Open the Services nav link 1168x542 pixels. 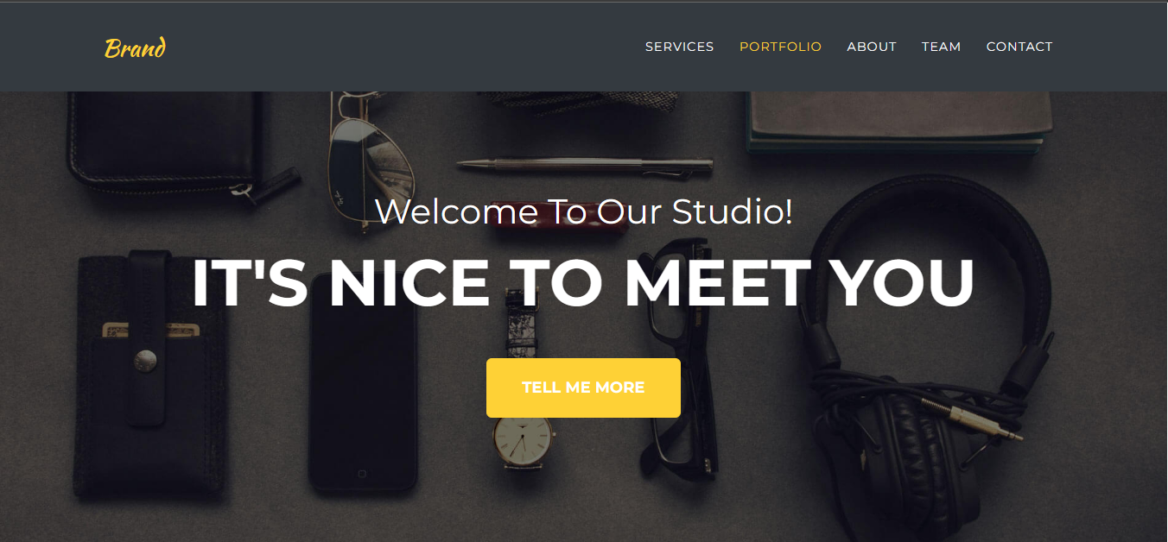pyautogui.click(x=679, y=47)
